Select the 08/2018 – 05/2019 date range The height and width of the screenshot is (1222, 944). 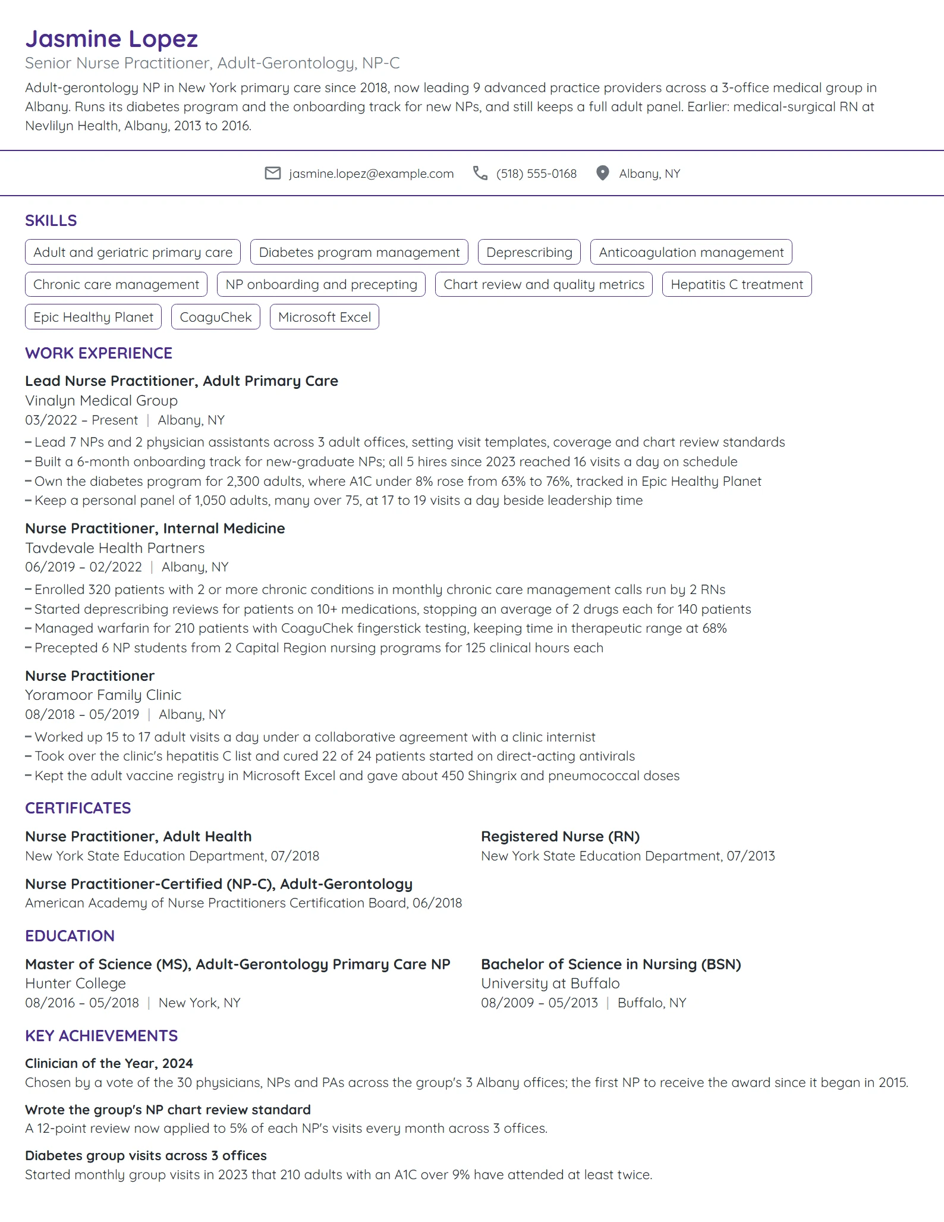point(82,715)
